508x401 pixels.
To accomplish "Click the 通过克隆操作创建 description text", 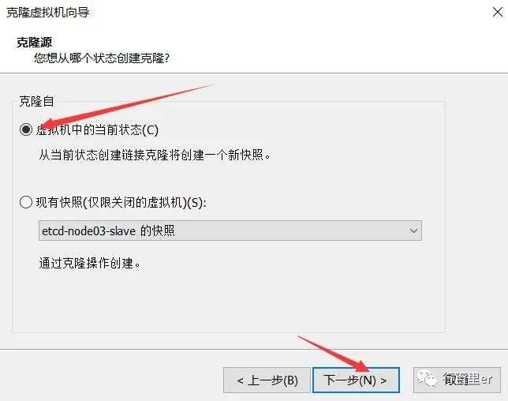I will (89, 263).
